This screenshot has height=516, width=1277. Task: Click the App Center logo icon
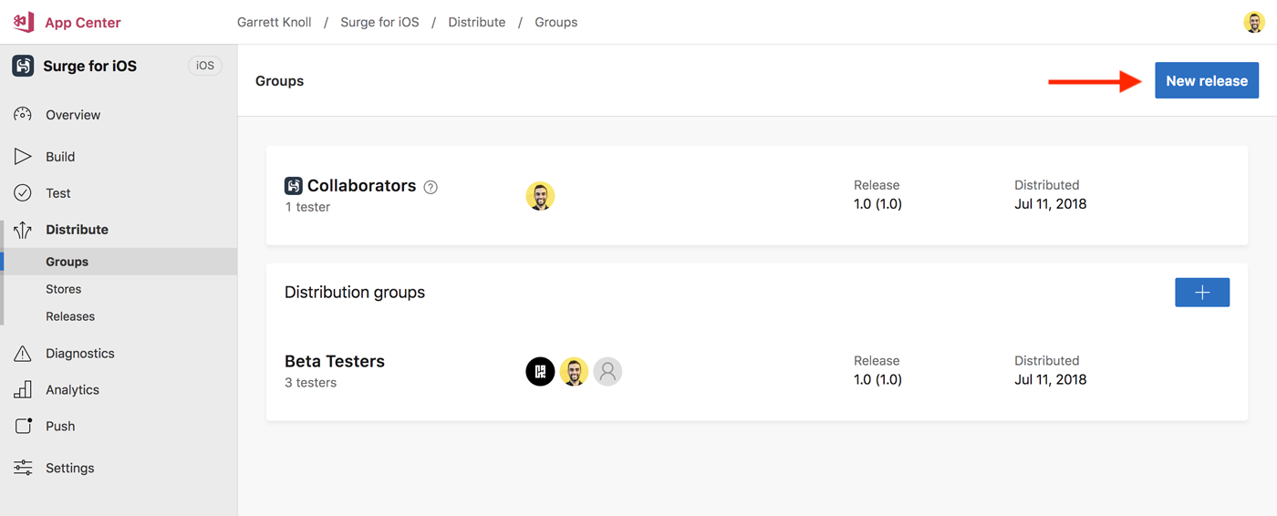click(x=24, y=22)
